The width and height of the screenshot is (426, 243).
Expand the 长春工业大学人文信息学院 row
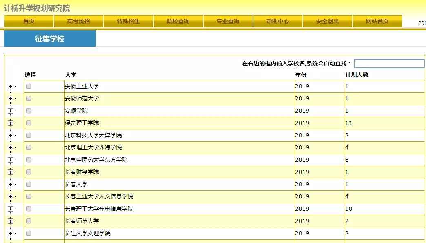point(10,196)
